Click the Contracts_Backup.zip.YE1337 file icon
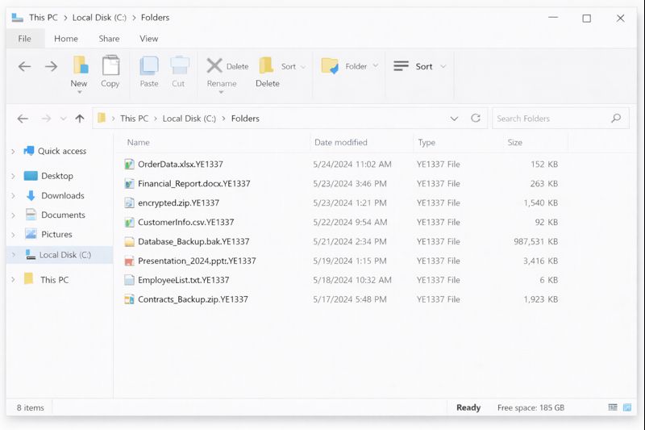 pyautogui.click(x=129, y=299)
